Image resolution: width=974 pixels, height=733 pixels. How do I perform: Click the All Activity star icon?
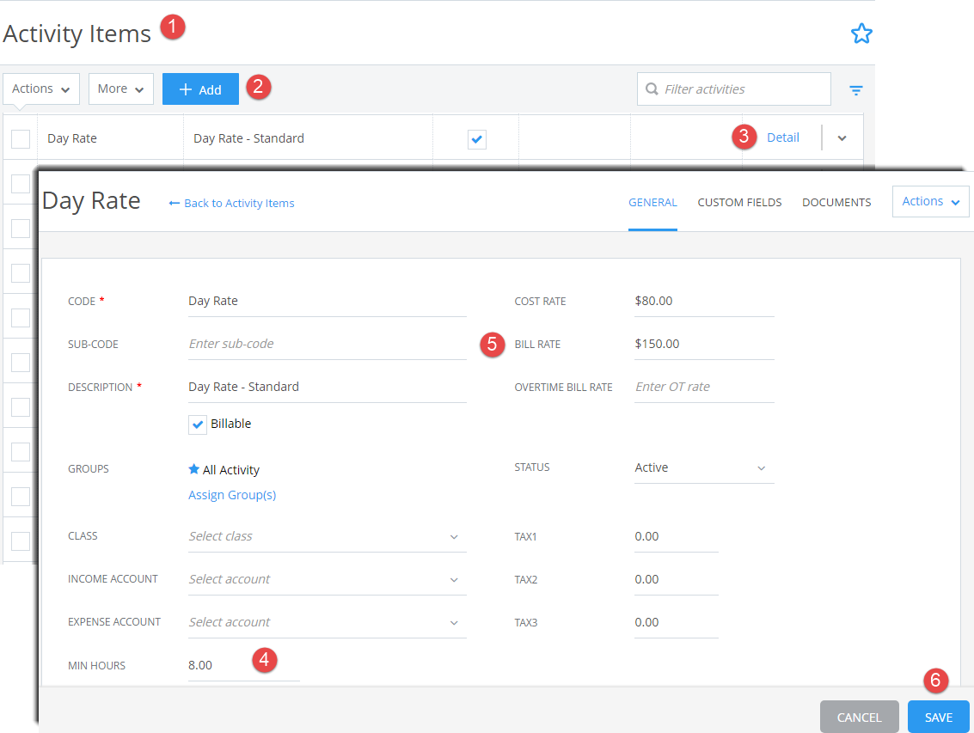(194, 469)
